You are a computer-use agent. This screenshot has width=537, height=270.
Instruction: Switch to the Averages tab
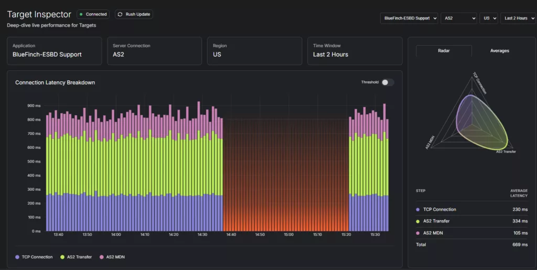pyautogui.click(x=499, y=51)
